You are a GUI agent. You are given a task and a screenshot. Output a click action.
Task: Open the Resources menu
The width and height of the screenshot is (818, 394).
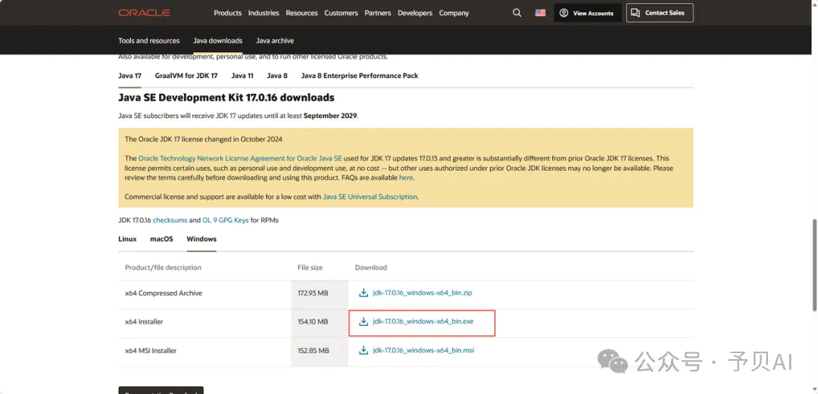click(x=301, y=13)
